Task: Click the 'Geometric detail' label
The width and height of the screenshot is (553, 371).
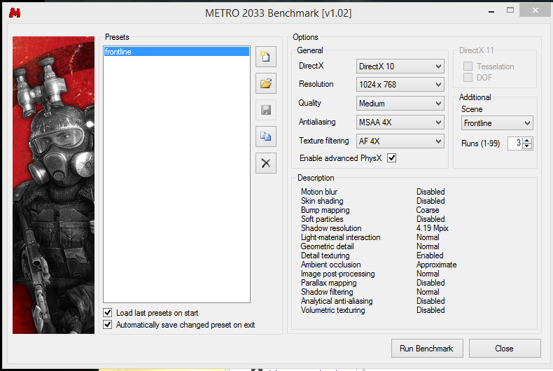Action: point(328,246)
